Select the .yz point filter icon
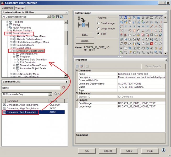 point(147,26)
